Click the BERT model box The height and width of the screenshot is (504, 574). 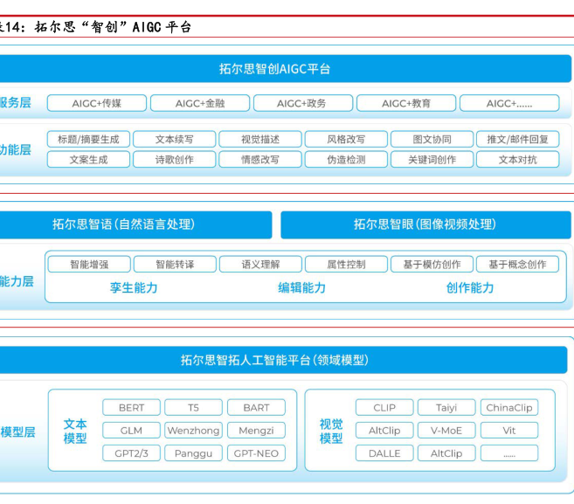coord(131,407)
